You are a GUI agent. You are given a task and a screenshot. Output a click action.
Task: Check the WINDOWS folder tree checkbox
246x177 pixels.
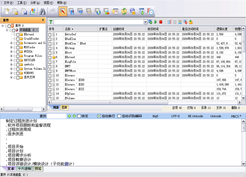pos(18,73)
